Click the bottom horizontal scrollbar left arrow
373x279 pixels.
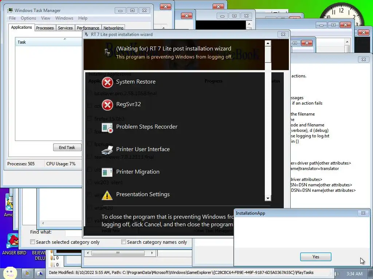point(88,253)
